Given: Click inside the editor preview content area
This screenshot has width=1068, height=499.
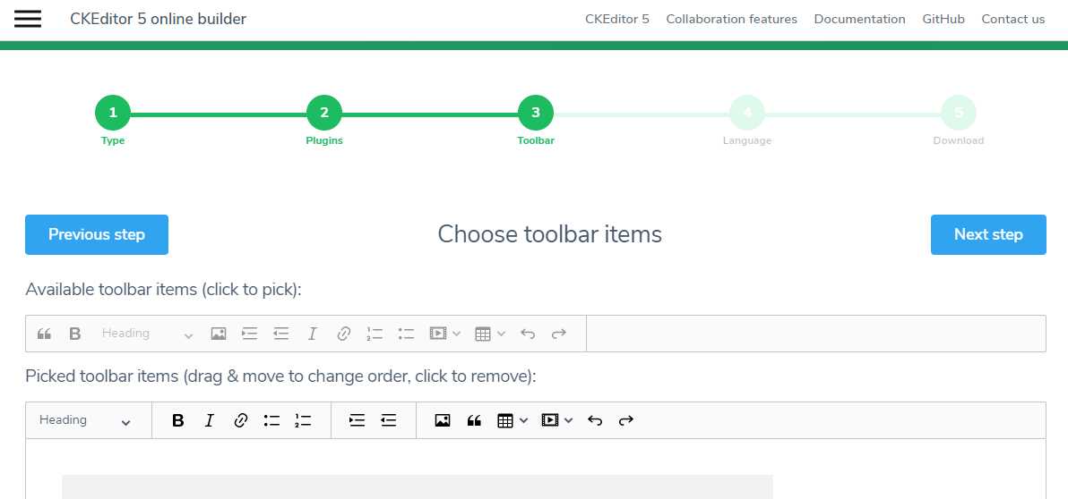Looking at the screenshot, I should (x=536, y=469).
